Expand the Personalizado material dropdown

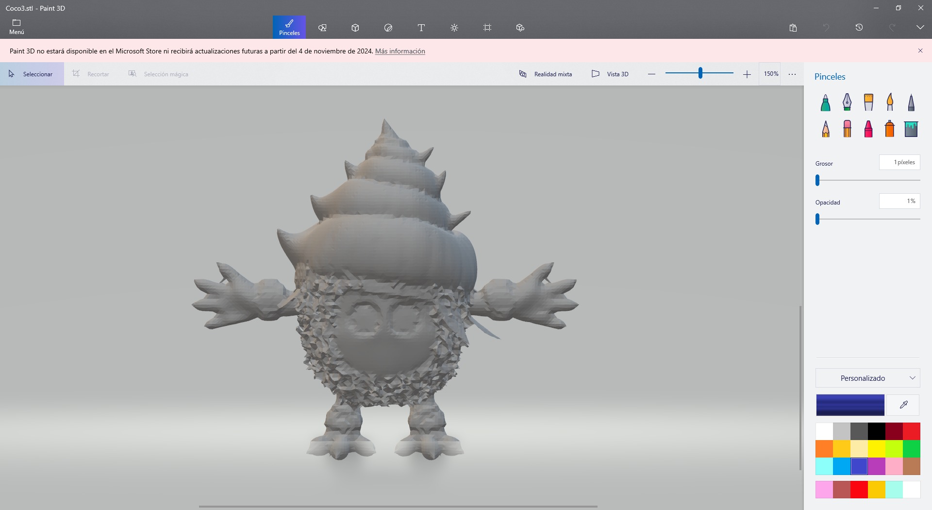coord(867,378)
